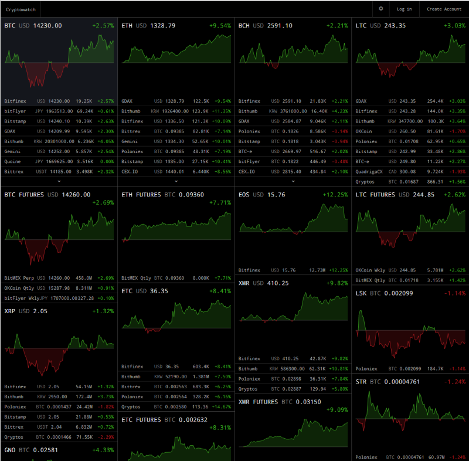The width and height of the screenshot is (469, 461).
Task: Select the BTC-e USD 2669.97 row
Action: coord(293,151)
